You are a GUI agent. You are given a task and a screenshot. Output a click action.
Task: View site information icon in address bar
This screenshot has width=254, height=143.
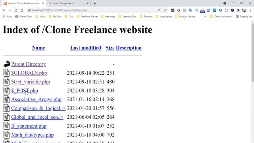(x=29, y=10)
